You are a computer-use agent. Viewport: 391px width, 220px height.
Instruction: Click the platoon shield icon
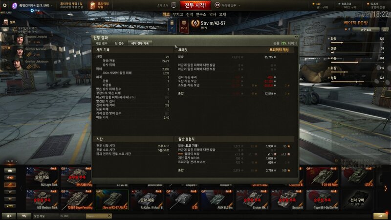click(174, 5)
